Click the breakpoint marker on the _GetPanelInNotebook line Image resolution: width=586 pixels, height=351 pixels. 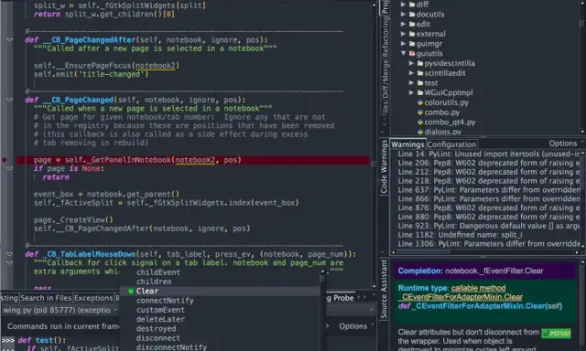click(x=4, y=160)
